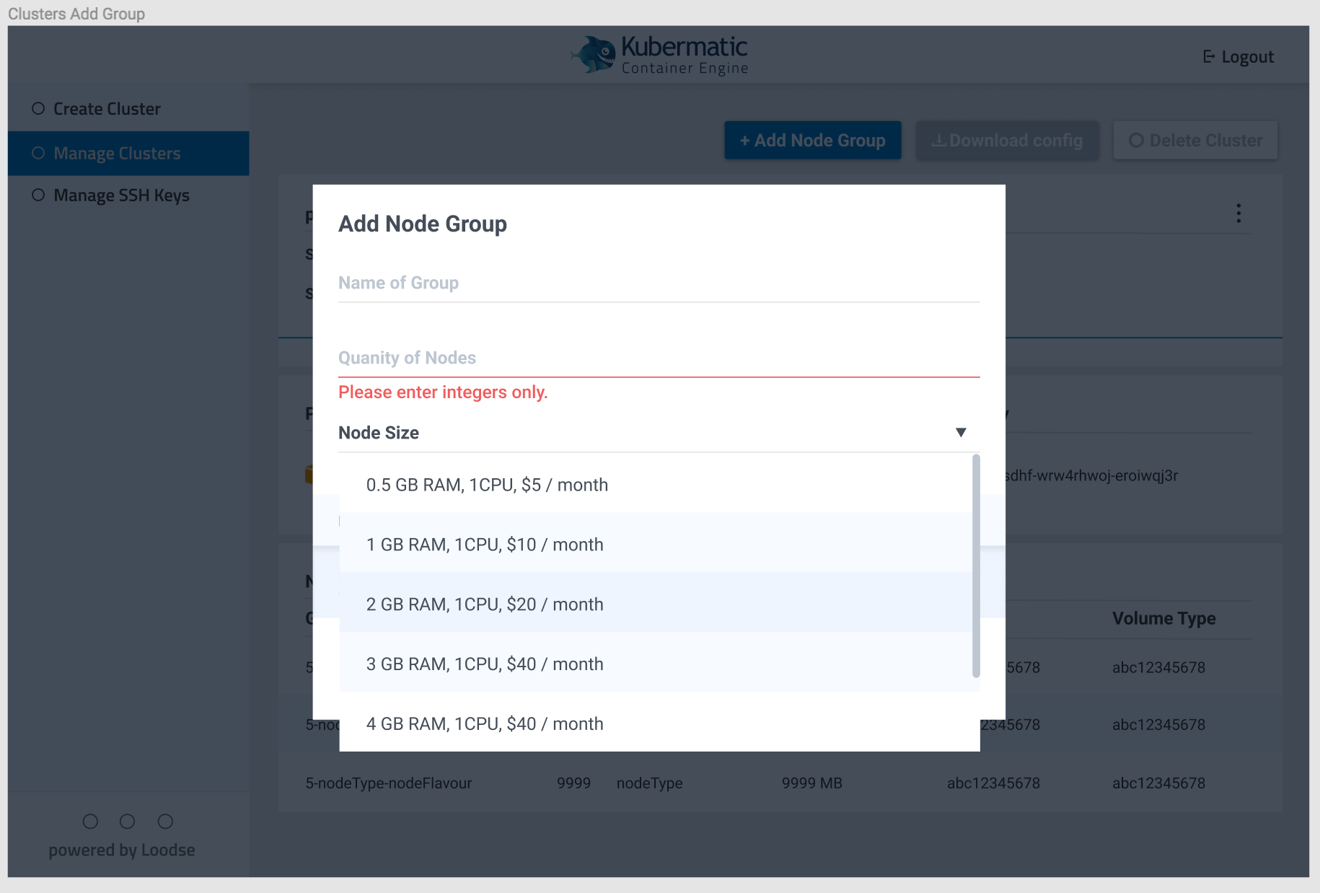This screenshot has width=1320, height=893.
Task: Click the Kubermatic fish logo
Action: tap(593, 53)
